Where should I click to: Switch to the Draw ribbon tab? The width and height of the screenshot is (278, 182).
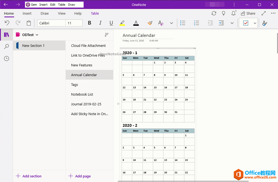[x=44, y=13]
